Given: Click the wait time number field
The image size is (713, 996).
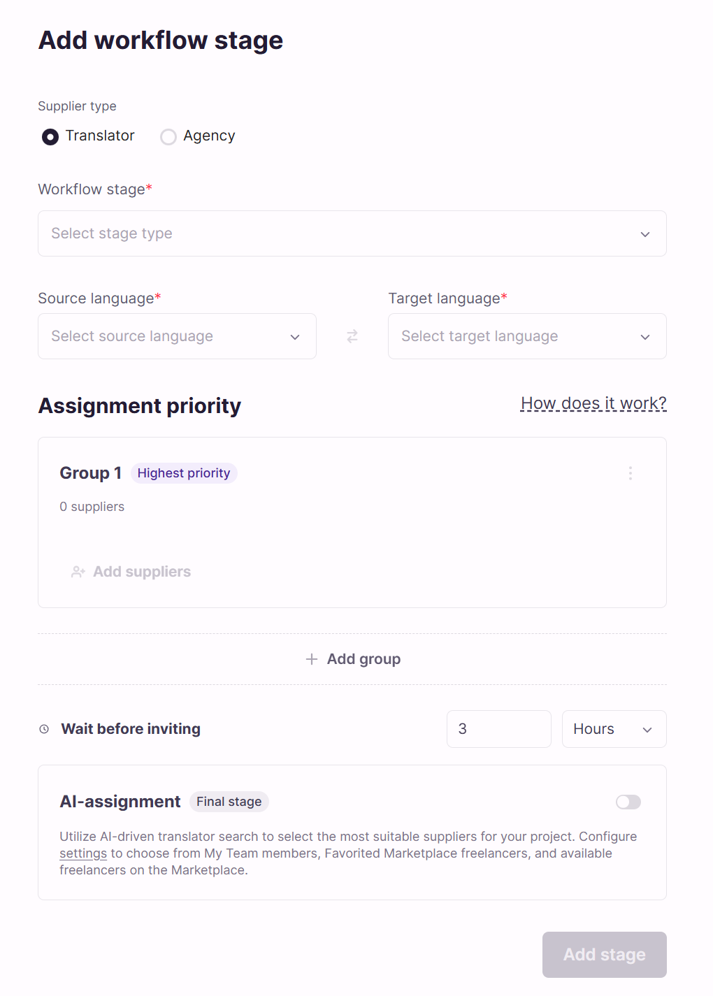Looking at the screenshot, I should coord(499,729).
